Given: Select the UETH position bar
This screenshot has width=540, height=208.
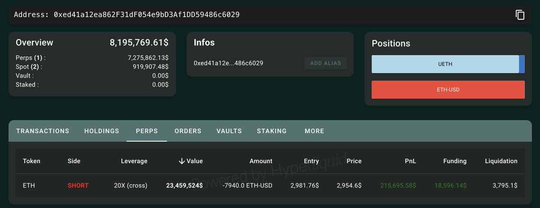Looking at the screenshot, I should [x=445, y=64].
